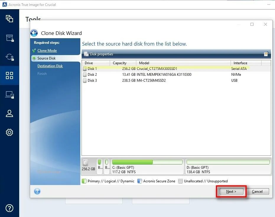Image resolution: width=275 pixels, height=217 pixels.
Task: Click the Acronis app logo in the title bar
Action: click(x=4, y=4)
